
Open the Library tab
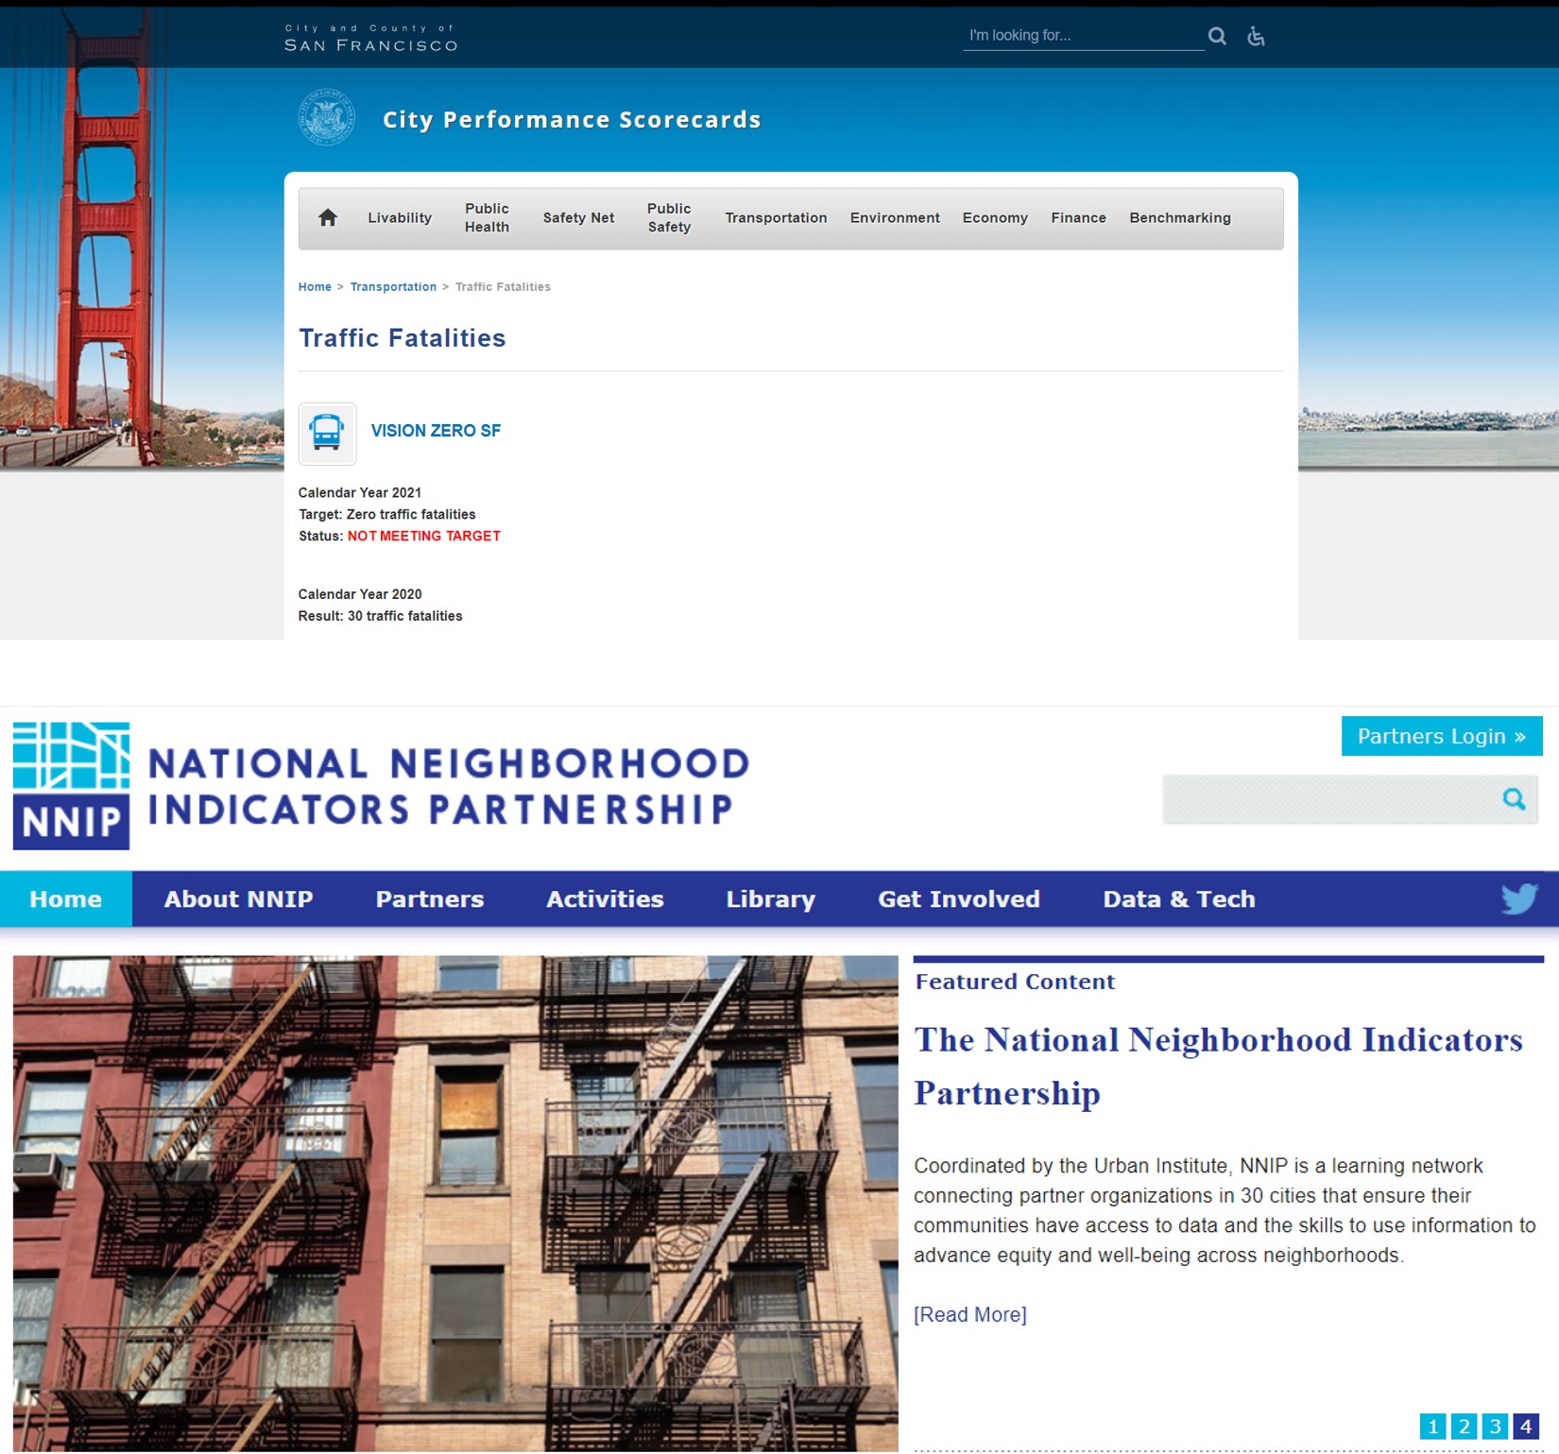pyautogui.click(x=770, y=898)
